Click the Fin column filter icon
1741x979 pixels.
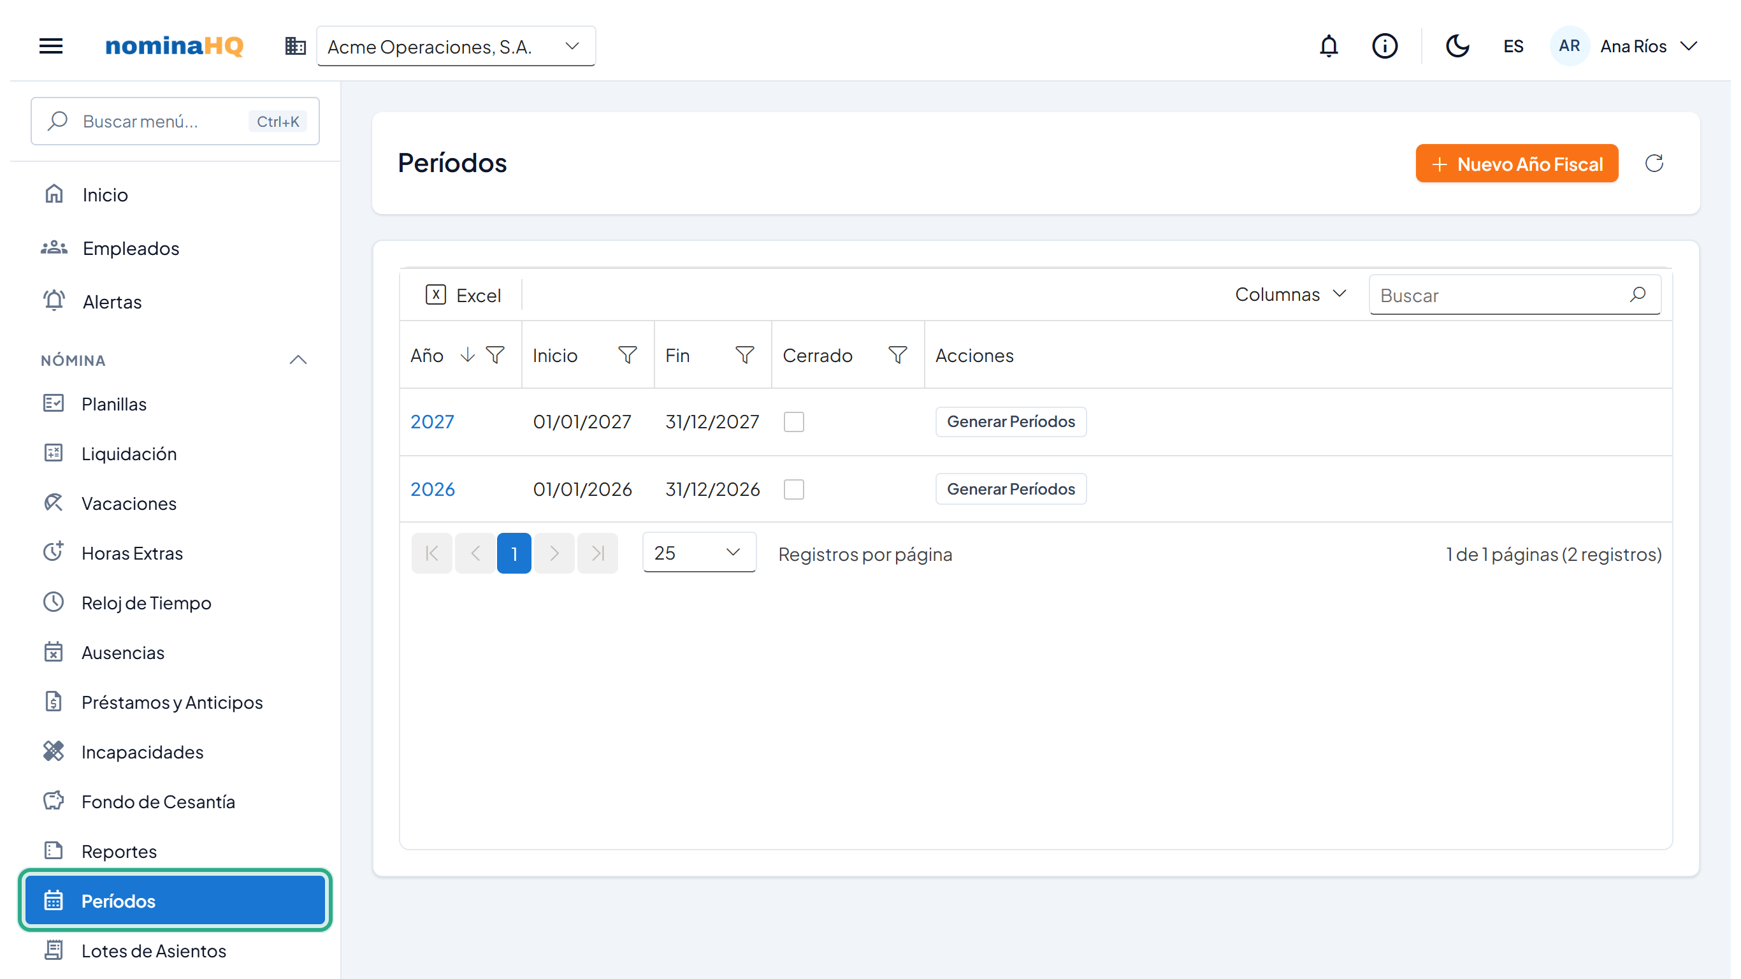click(x=744, y=355)
